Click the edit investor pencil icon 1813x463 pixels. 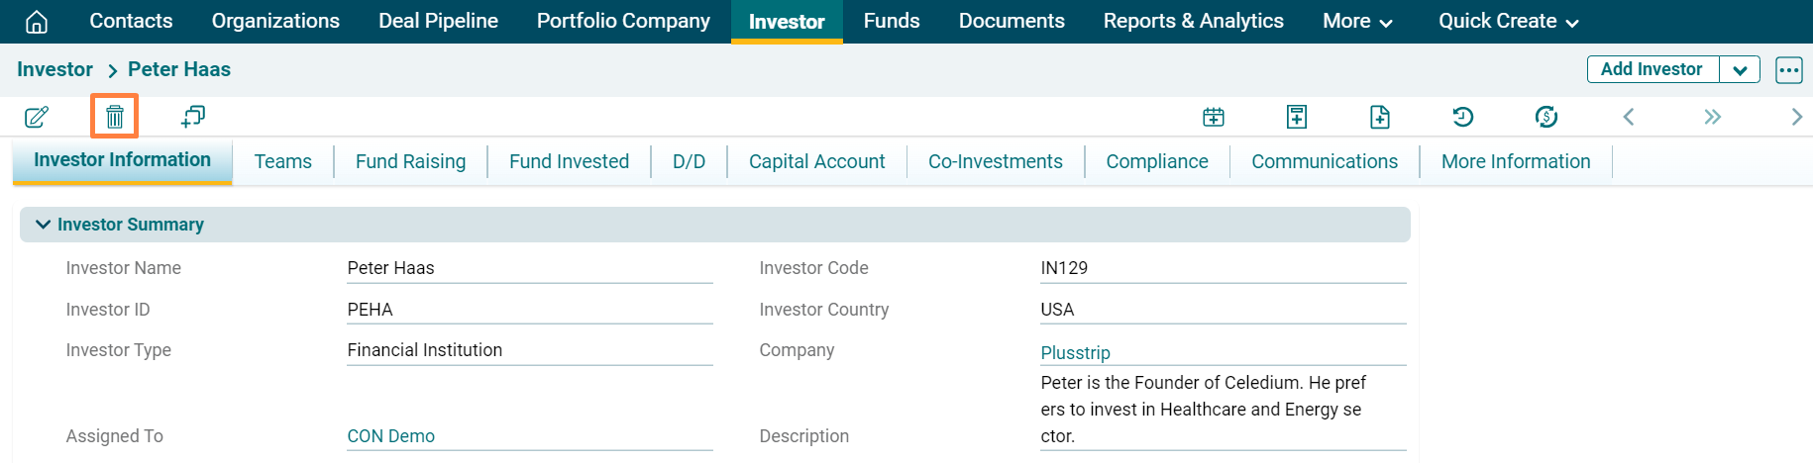pyautogui.click(x=37, y=117)
